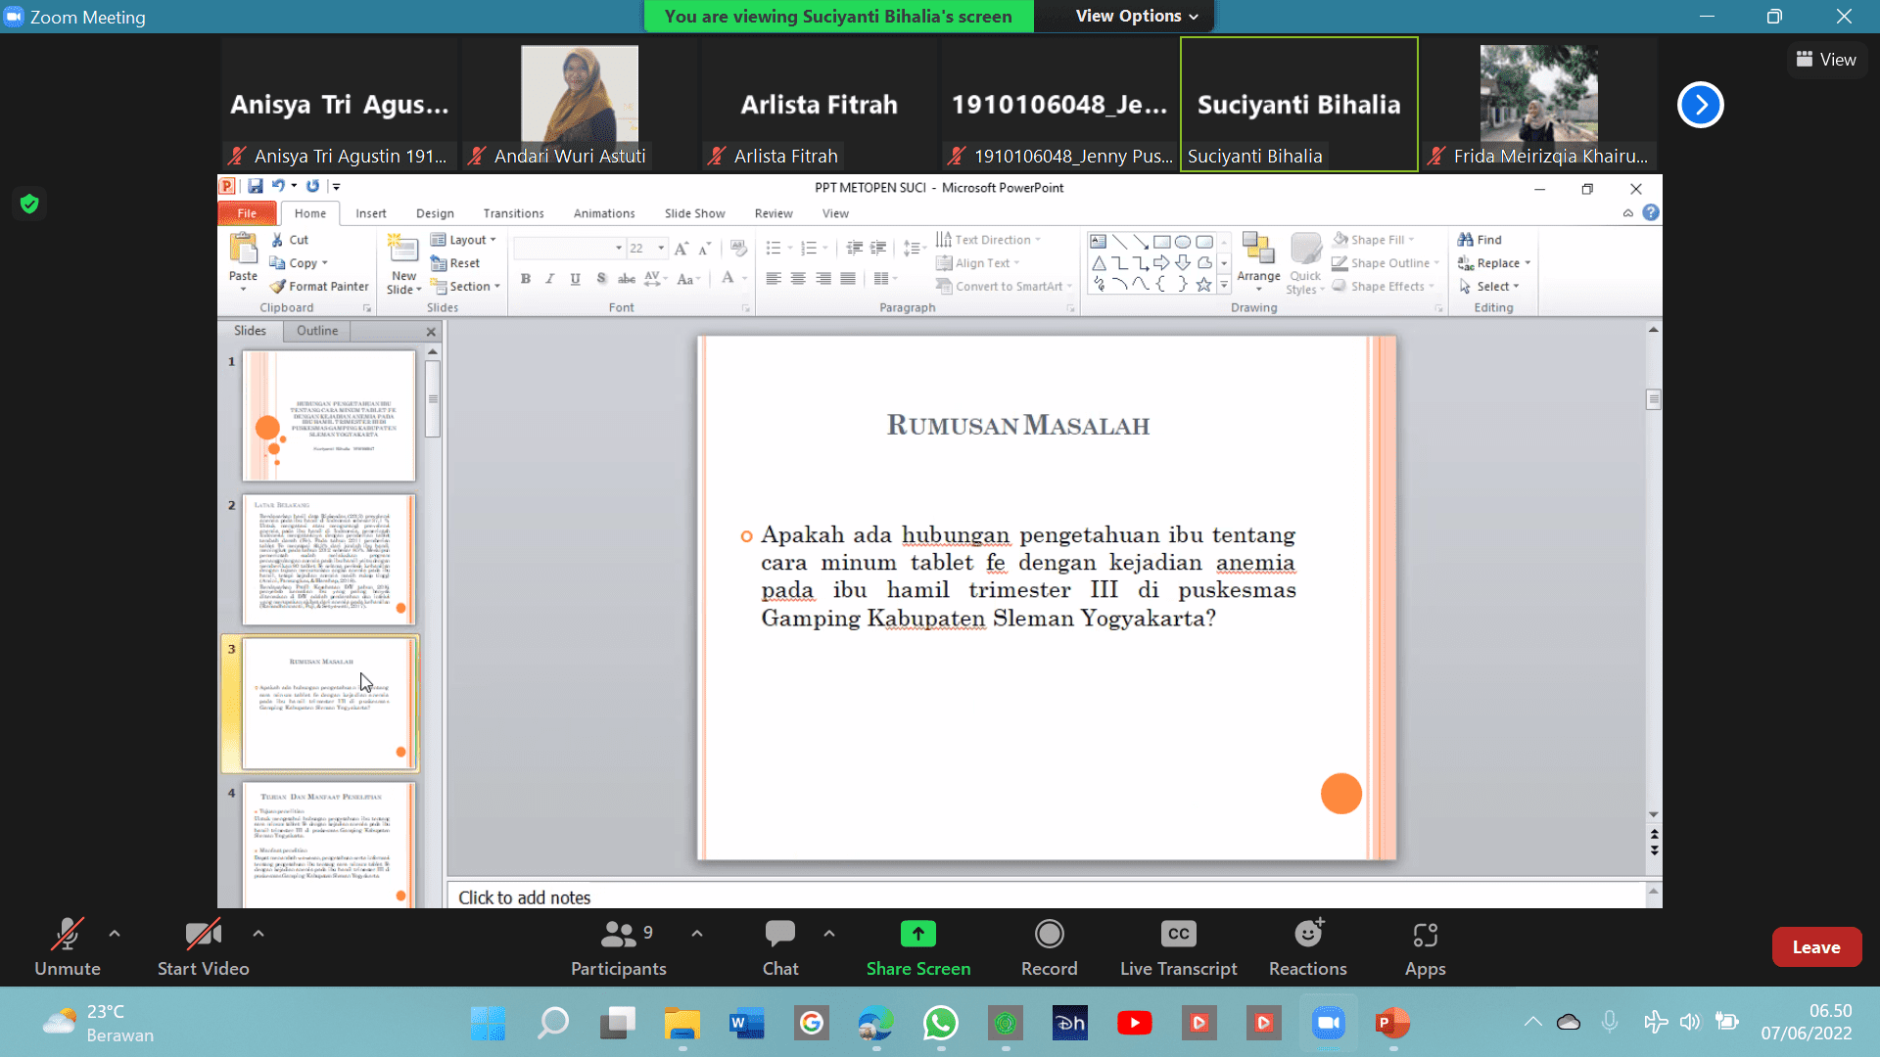Select slide 2 thumbnail Latar Belakang
Viewport: 1880px width, 1057px height.
(329, 560)
